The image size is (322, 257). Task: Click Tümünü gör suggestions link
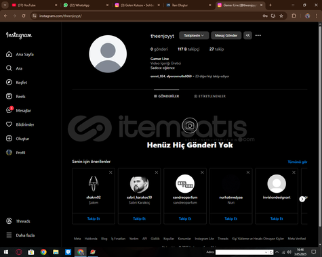click(x=298, y=162)
